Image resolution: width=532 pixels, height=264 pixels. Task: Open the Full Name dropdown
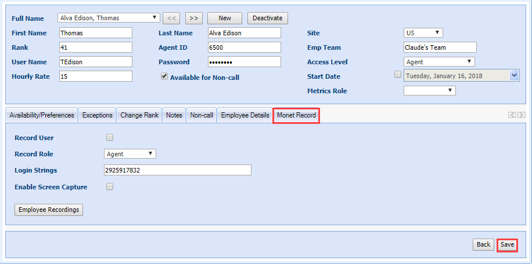(109, 18)
